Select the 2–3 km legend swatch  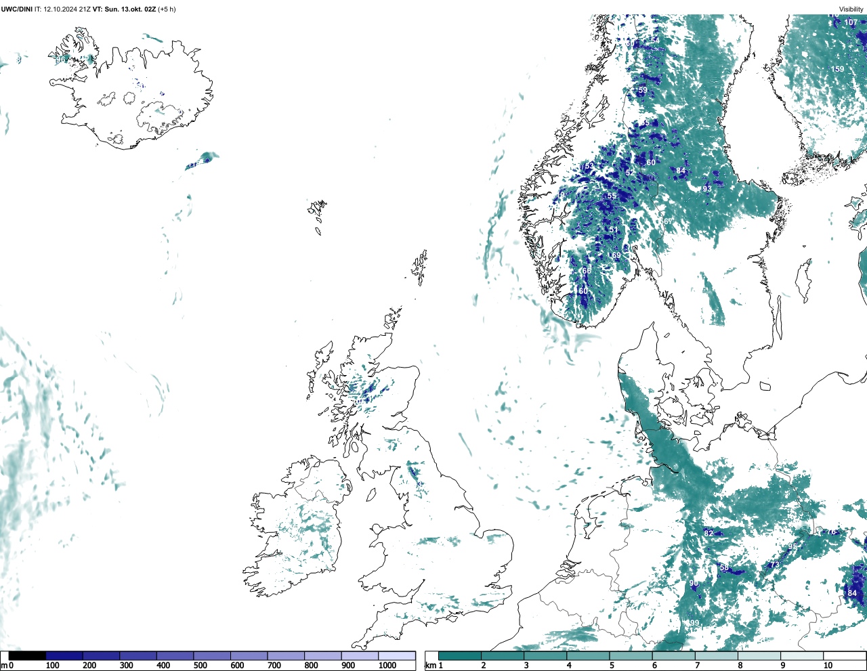pos(503,655)
